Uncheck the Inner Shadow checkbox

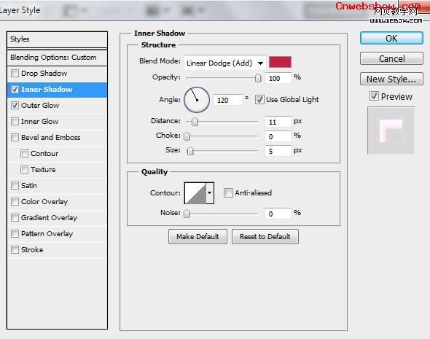[x=15, y=90]
